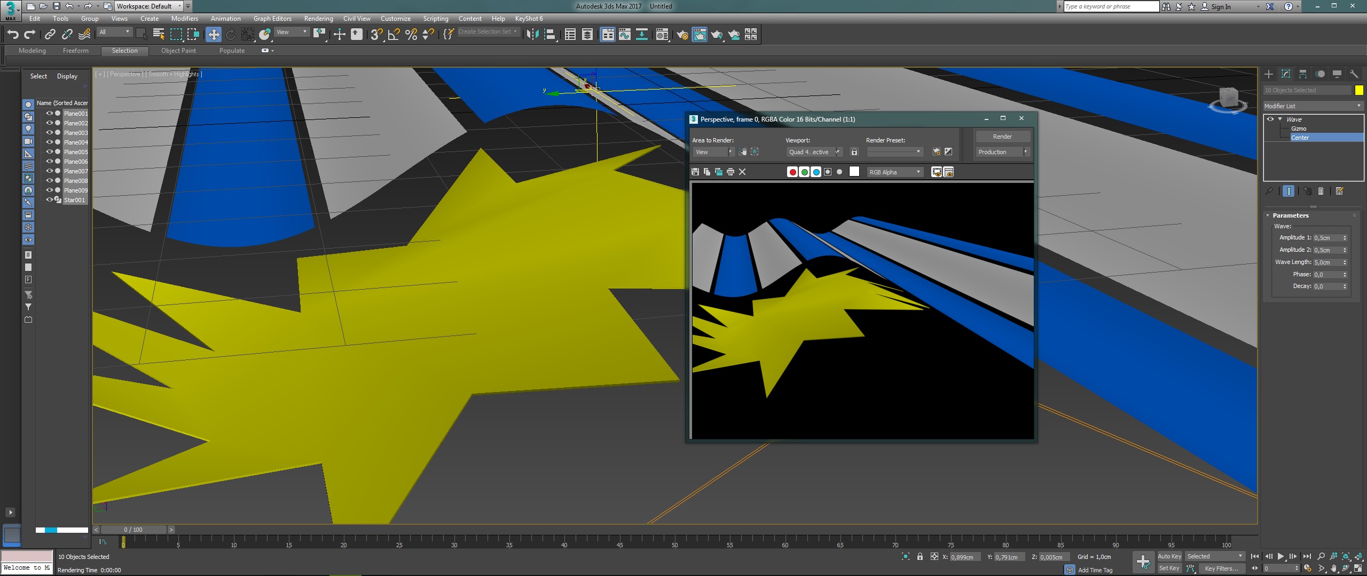
Task: Toggle Auto Key animation mode
Action: (x=1169, y=556)
